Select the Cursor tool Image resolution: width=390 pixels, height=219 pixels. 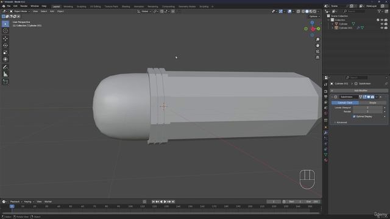(5, 31)
